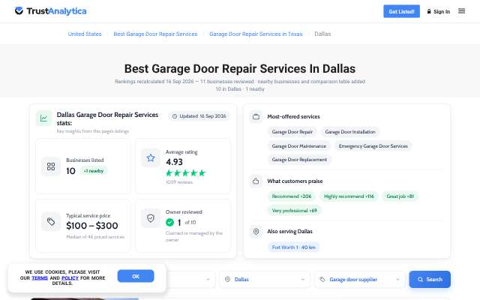Click the stats chart icon
Image resolution: width=480 pixels, height=300 pixels.
pyautogui.click(x=43, y=118)
